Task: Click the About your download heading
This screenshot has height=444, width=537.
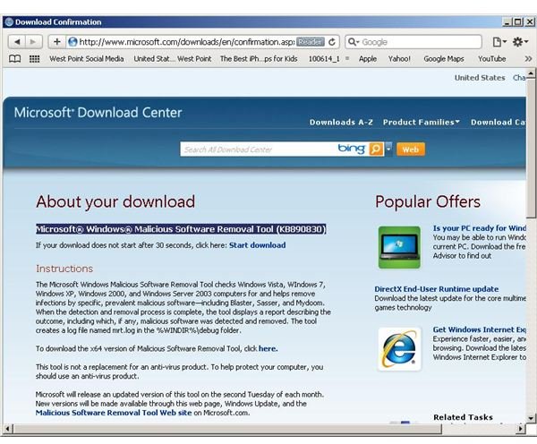Action: pos(115,201)
